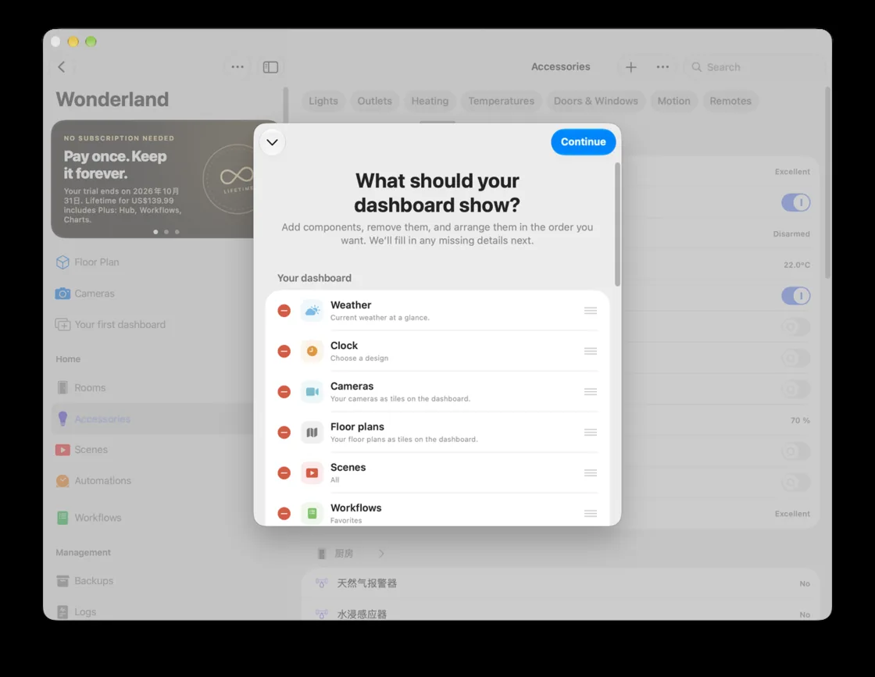The height and width of the screenshot is (677, 875).
Task: Toggle the sidebar panel icon
Action: click(270, 67)
